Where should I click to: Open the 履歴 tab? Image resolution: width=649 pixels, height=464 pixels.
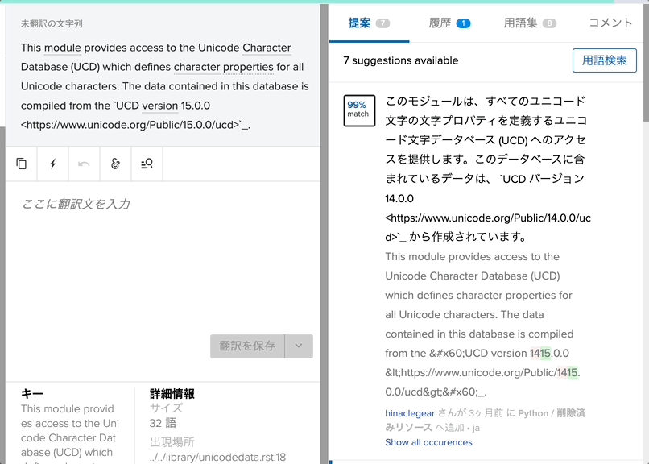pyautogui.click(x=449, y=23)
